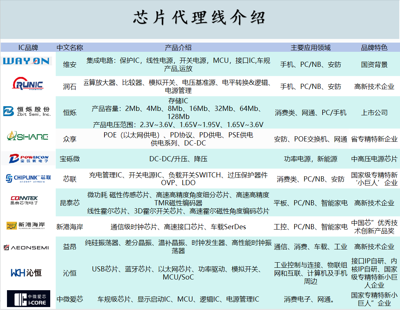
Task: Select the brand feature "省专精特新企业"
Action: 374,139
